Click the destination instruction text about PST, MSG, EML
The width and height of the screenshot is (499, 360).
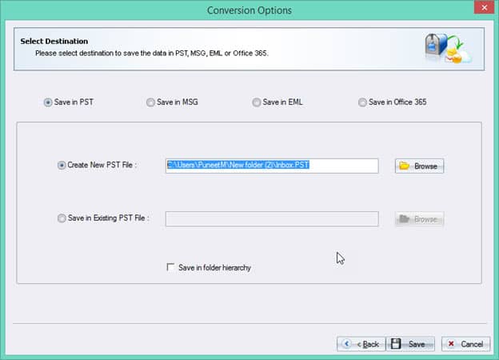point(152,53)
